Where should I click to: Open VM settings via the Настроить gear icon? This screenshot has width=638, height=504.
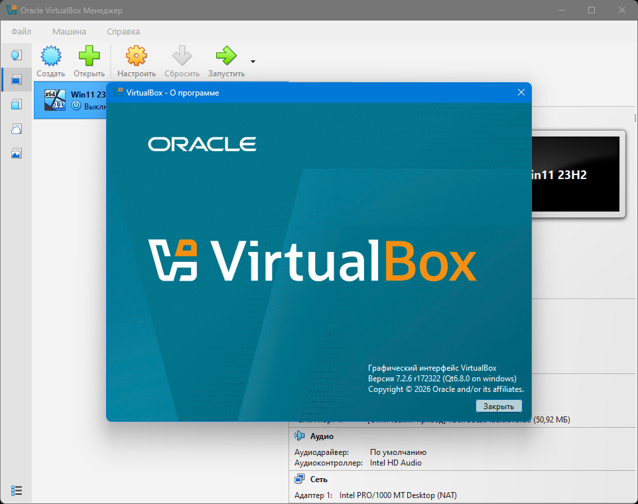coord(137,56)
